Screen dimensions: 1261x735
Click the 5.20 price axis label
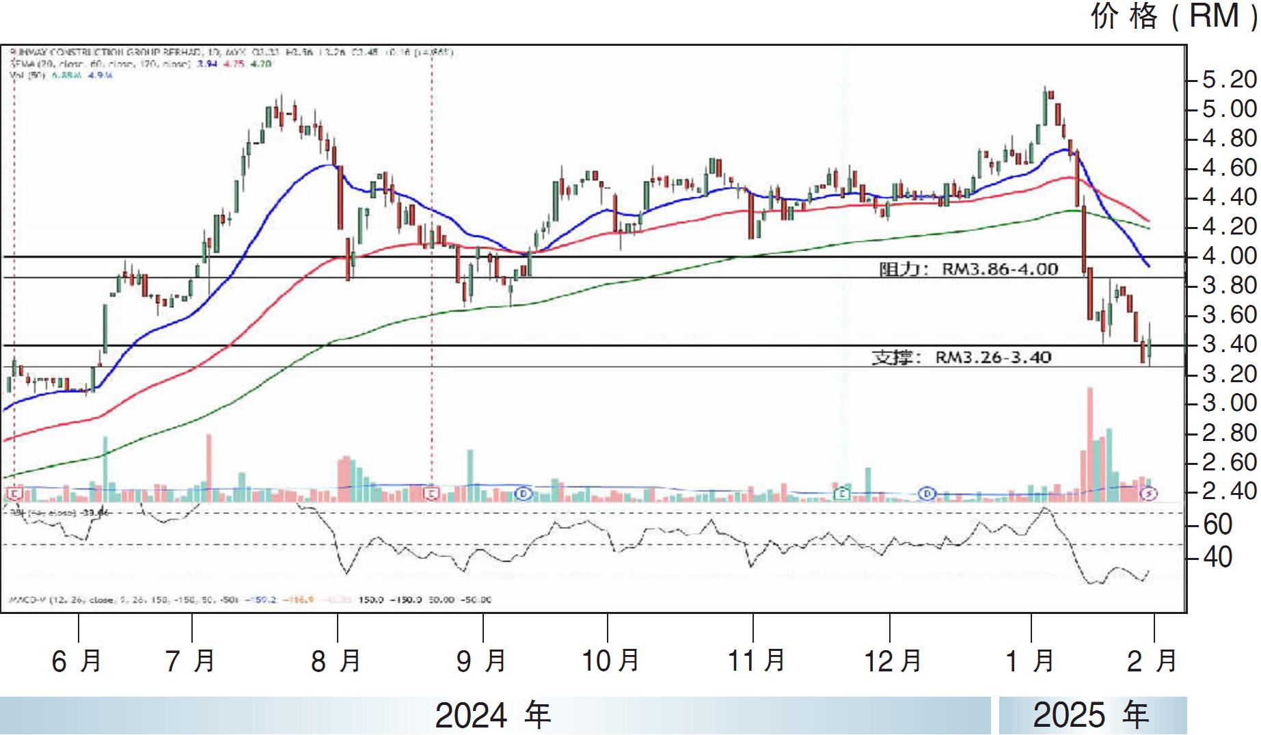pos(1230,79)
